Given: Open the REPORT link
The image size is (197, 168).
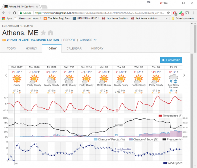Looking at the screenshot, I should point(69,40).
